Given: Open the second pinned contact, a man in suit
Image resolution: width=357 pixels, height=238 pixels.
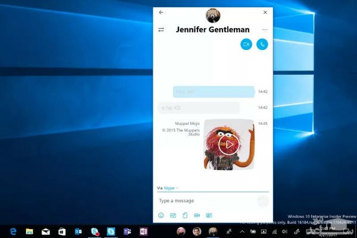Looking at the screenshot, I should click(197, 231).
